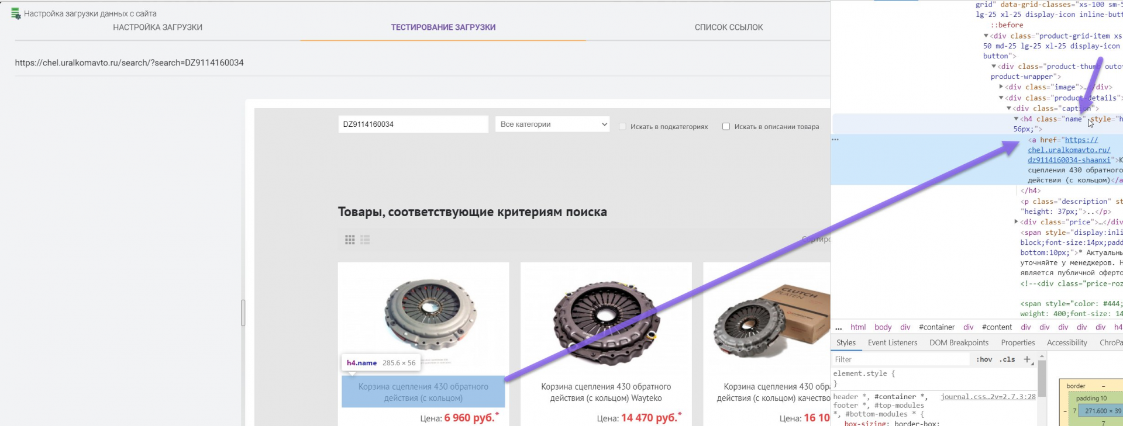Collapse the h4 class="name" node
This screenshot has width=1123, height=426.
point(1016,119)
